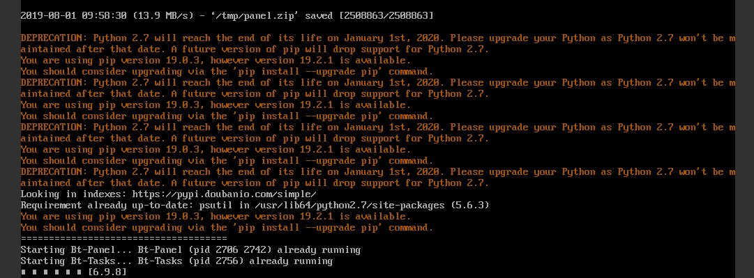Click the 13.9 MB/s download speed

click(x=163, y=16)
